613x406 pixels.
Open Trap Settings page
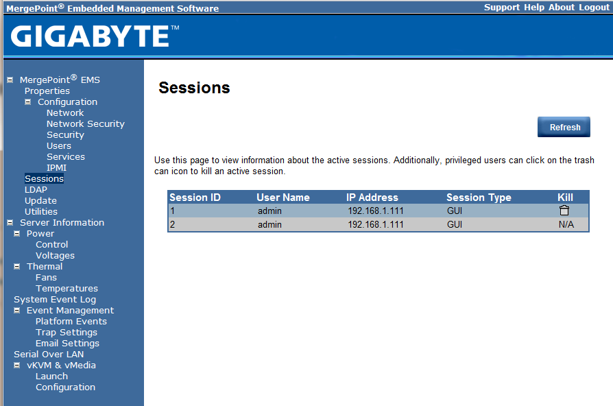[x=67, y=332]
